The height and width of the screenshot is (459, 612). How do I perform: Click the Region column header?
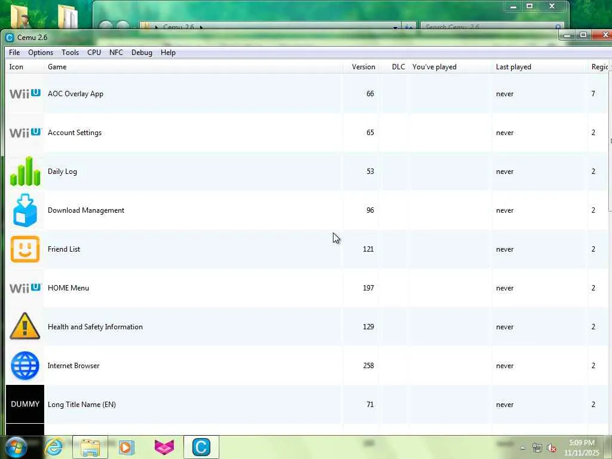[599, 67]
